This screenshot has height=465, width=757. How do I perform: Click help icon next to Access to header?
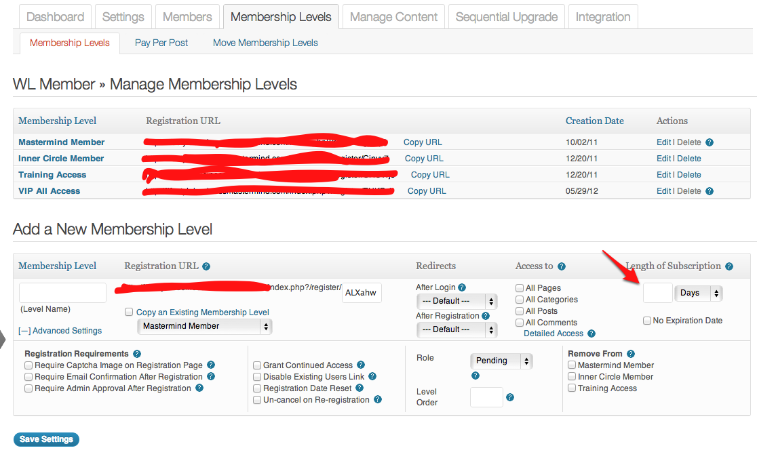coord(562,266)
